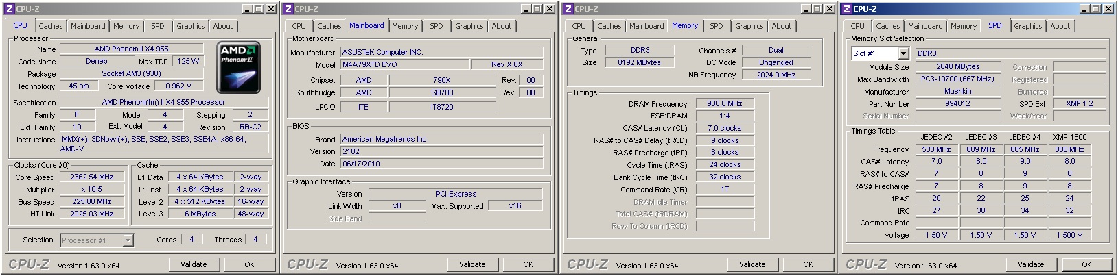The width and height of the screenshot is (1118, 276).
Task: Click the Command Rate value 1T
Action: (x=725, y=189)
